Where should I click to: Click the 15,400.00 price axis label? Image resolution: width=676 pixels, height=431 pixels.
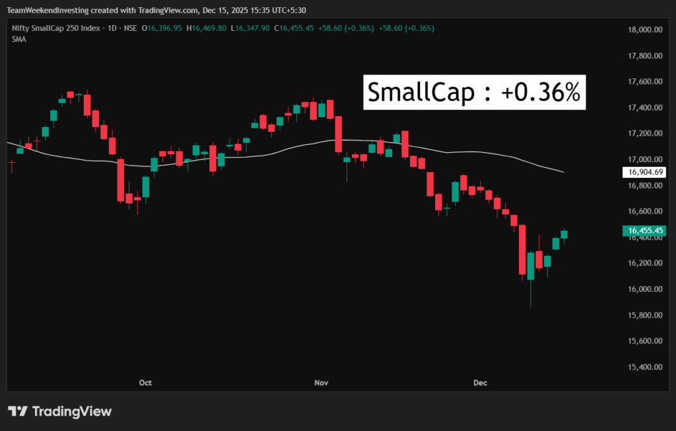646,367
